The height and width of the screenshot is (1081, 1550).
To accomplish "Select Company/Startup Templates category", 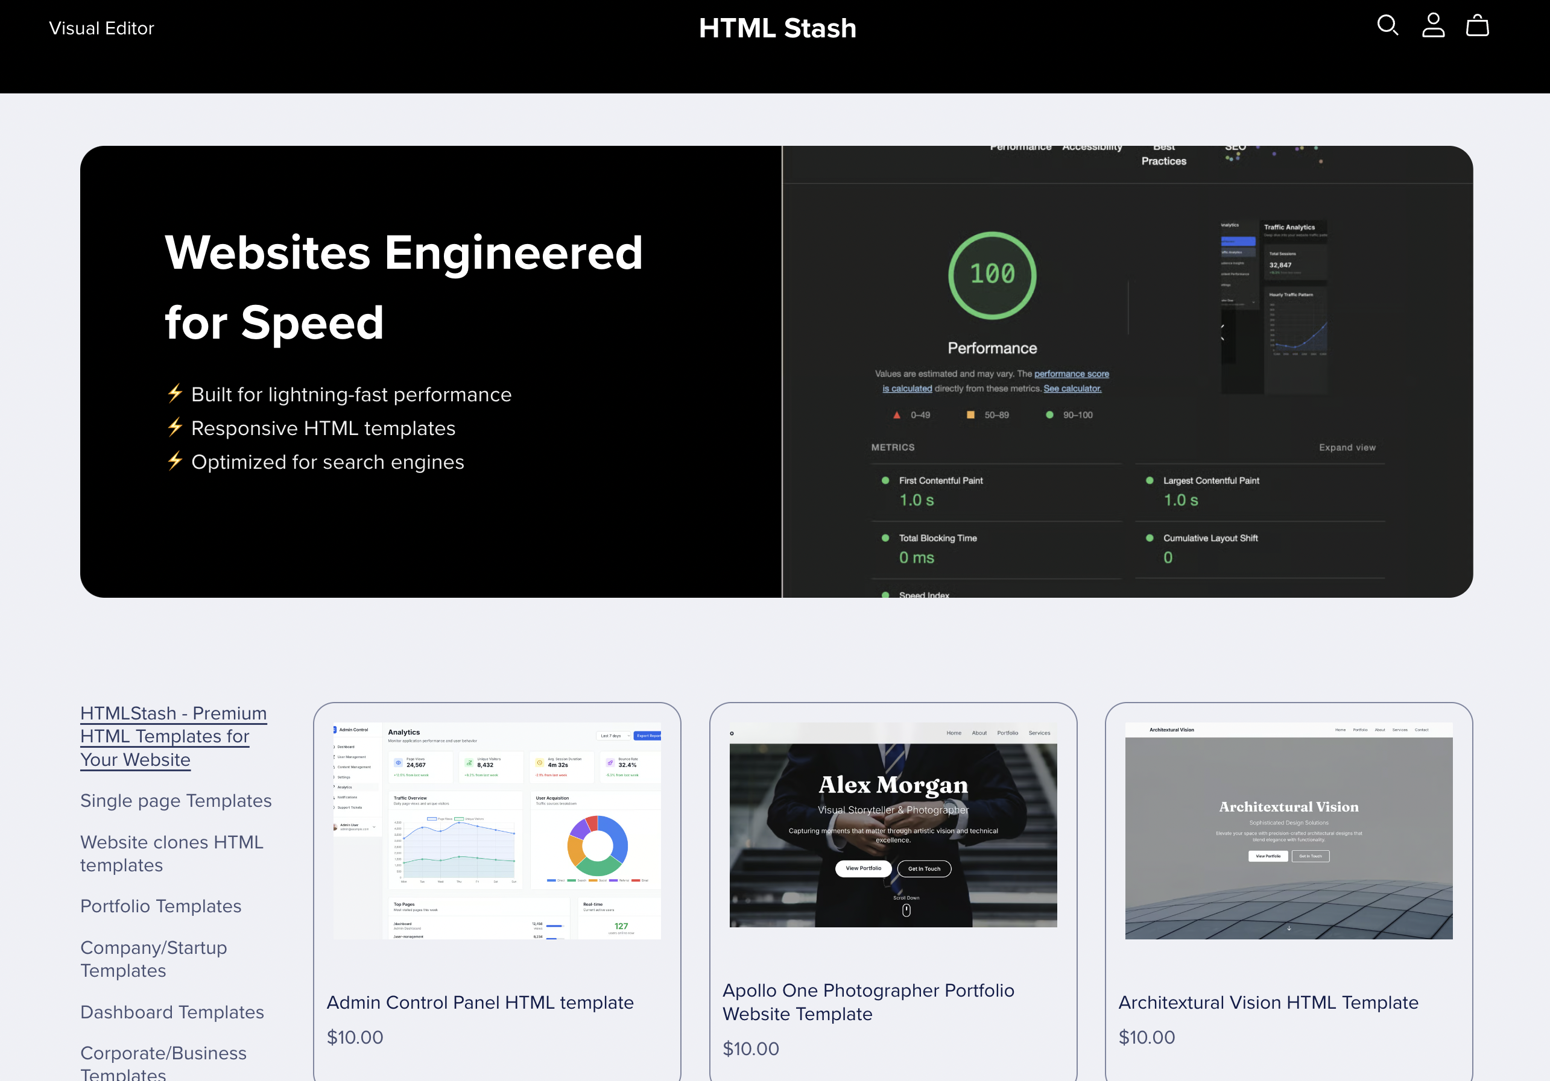I will click(153, 959).
